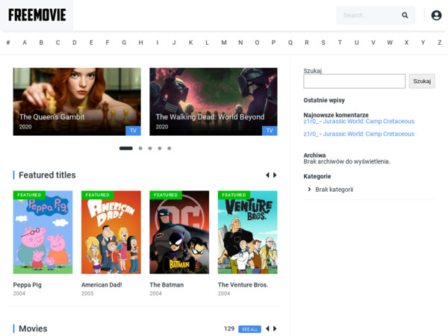Filter titles by letter M
The height and width of the screenshot is (336, 448).
(x=224, y=43)
